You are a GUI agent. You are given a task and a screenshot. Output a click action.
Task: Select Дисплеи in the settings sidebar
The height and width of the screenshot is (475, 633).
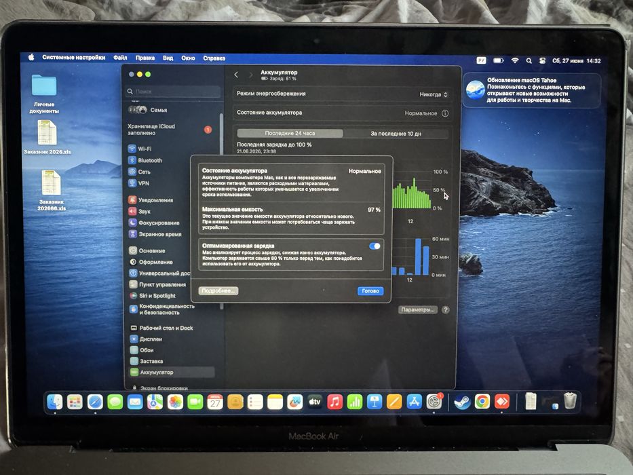click(146, 339)
